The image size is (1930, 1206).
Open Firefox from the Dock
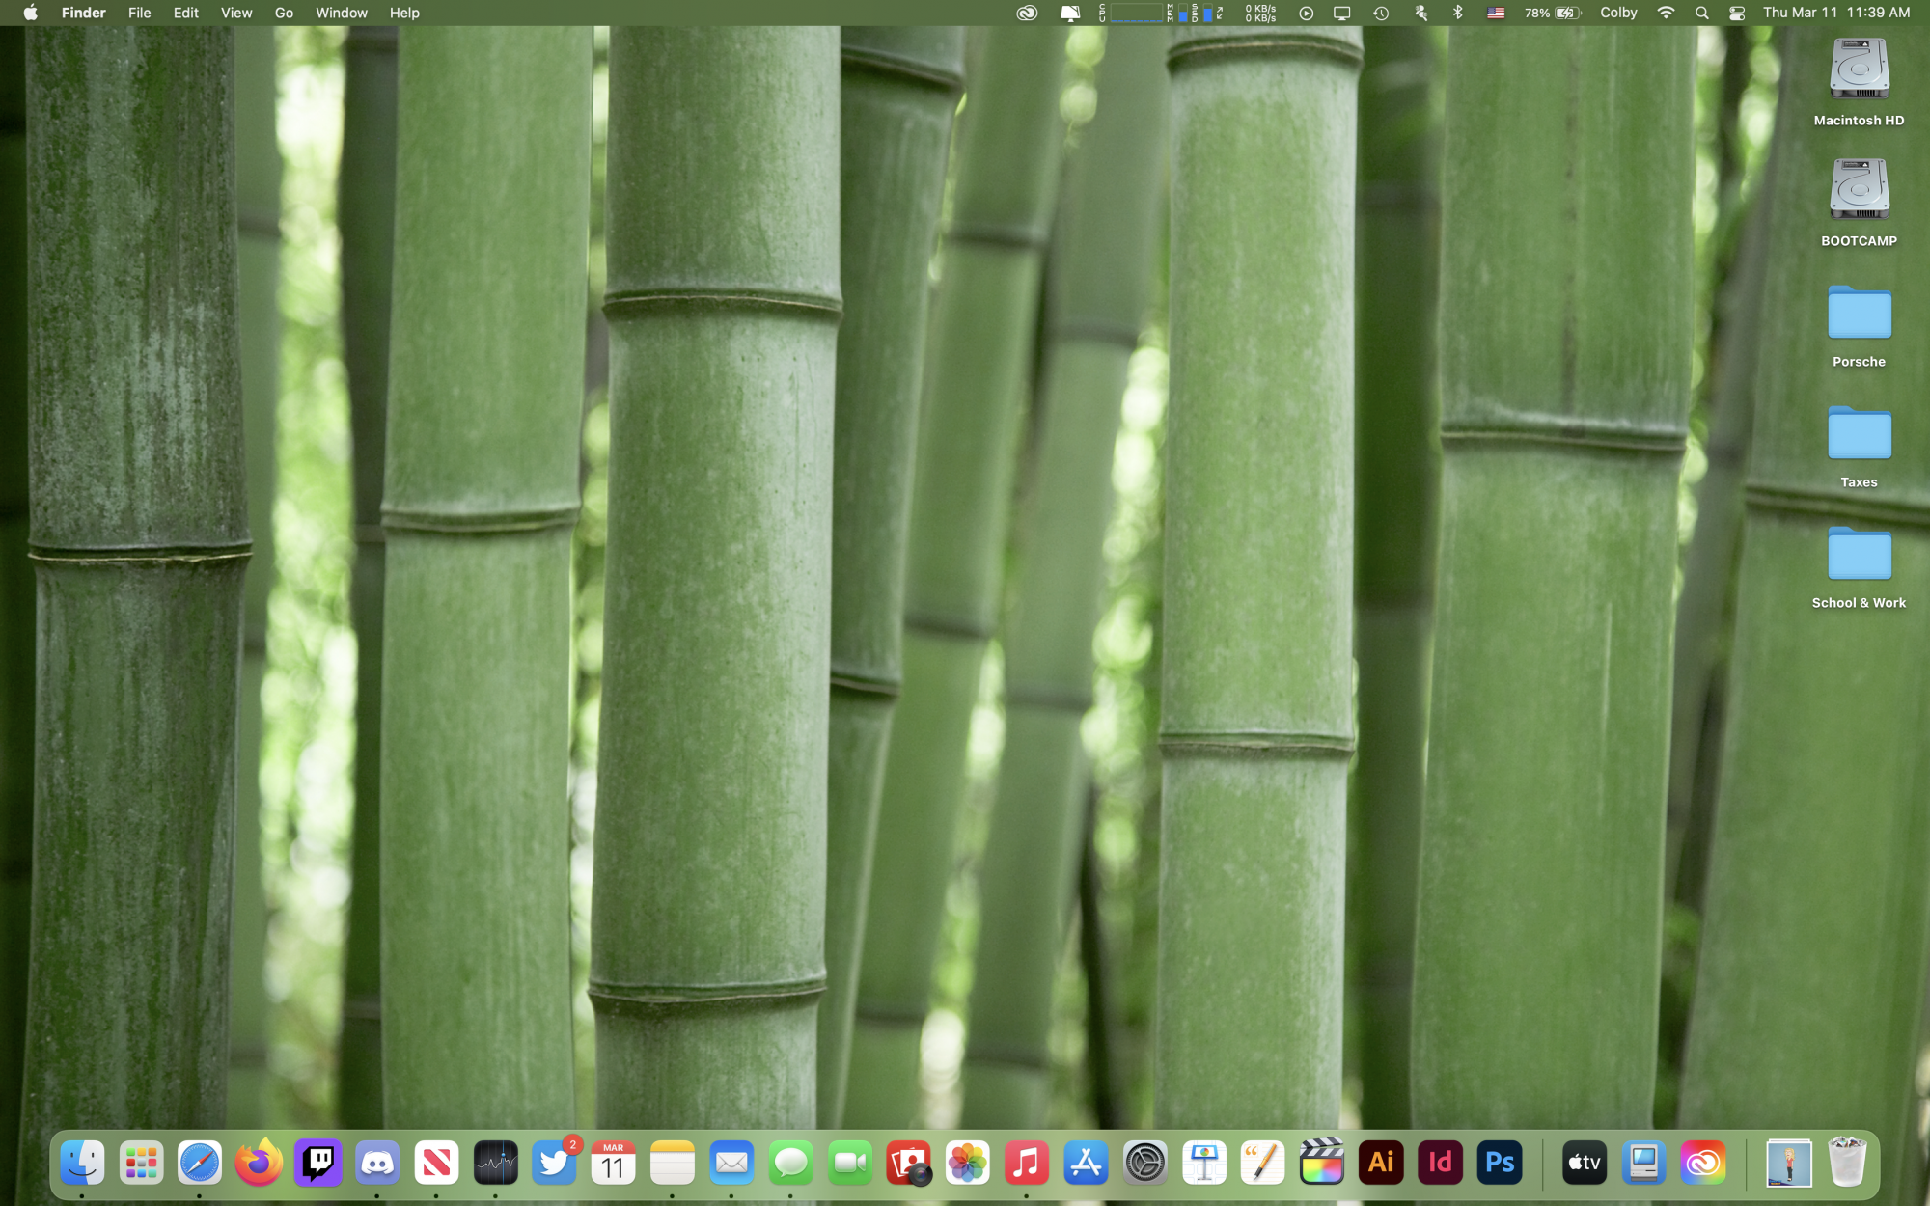[259, 1163]
